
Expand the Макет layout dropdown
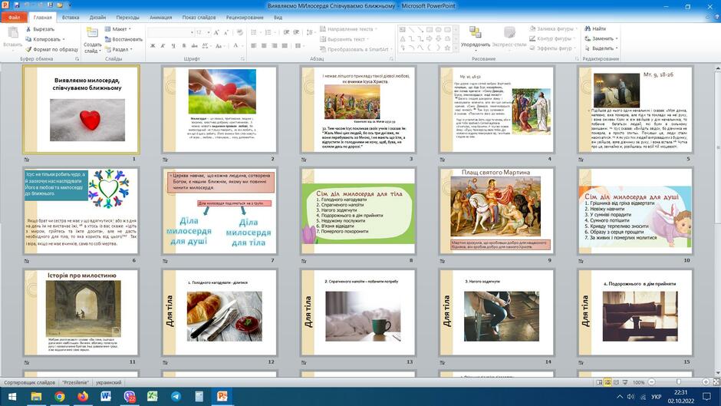click(x=119, y=29)
